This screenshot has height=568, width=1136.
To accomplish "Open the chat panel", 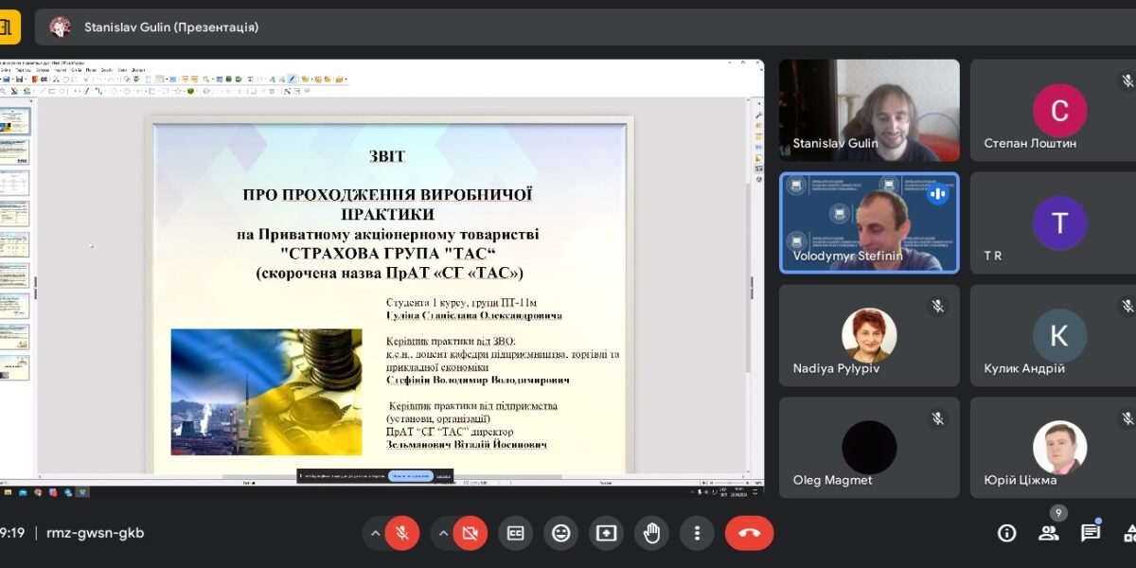I will click(1091, 533).
